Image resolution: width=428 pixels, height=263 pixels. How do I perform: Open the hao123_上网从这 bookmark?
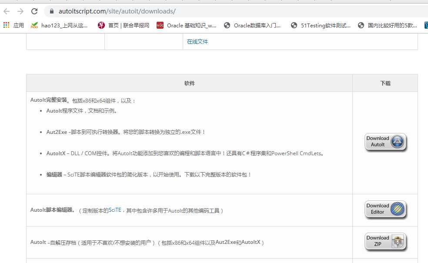click(60, 25)
